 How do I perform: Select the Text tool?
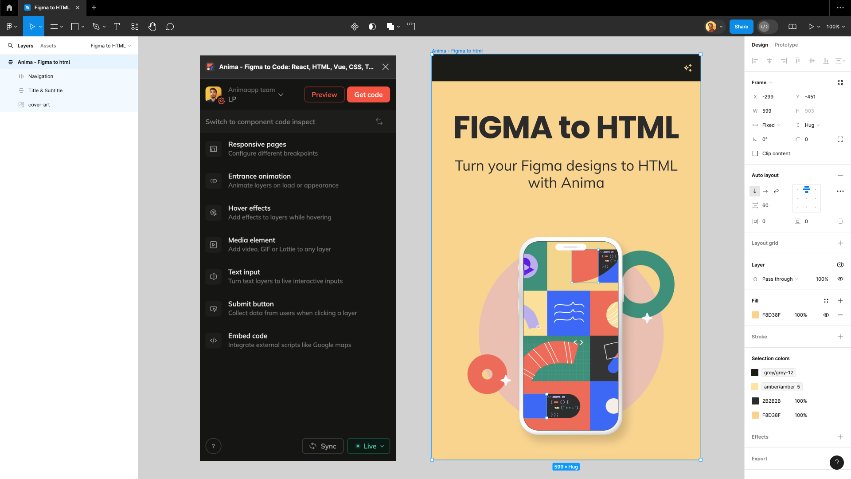tap(117, 27)
